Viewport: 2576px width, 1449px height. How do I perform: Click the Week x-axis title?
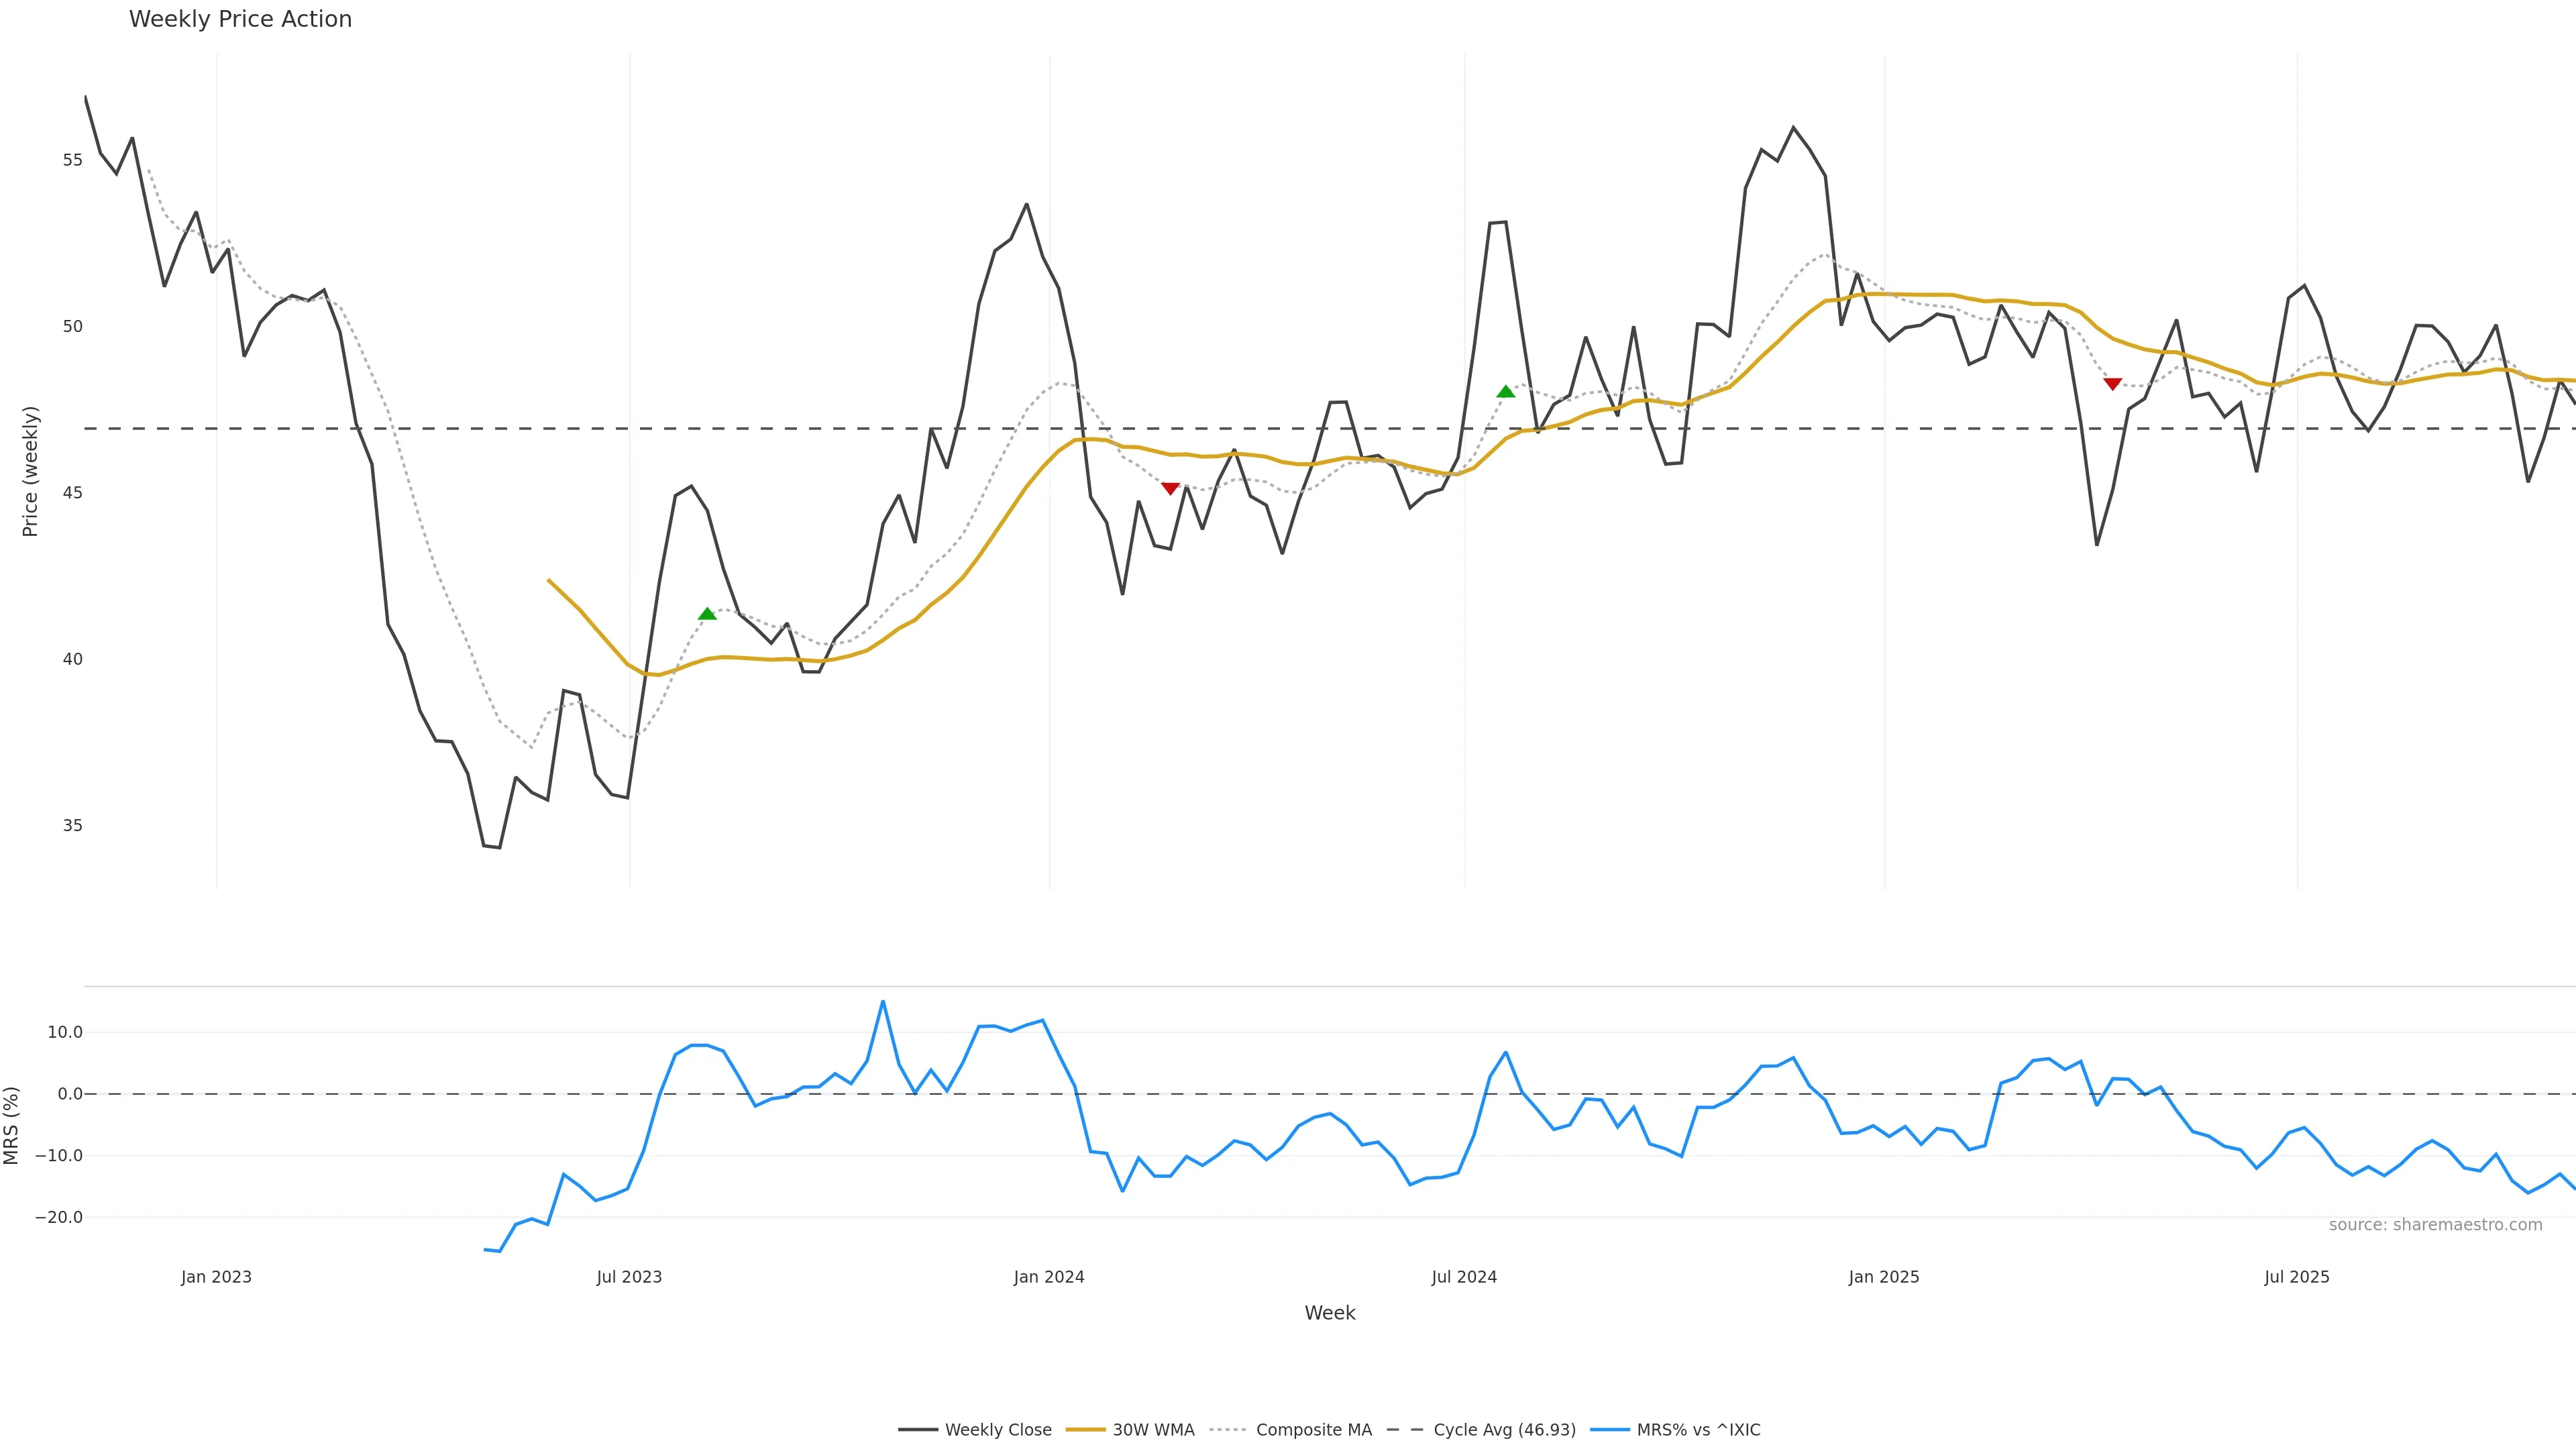coord(1329,1313)
